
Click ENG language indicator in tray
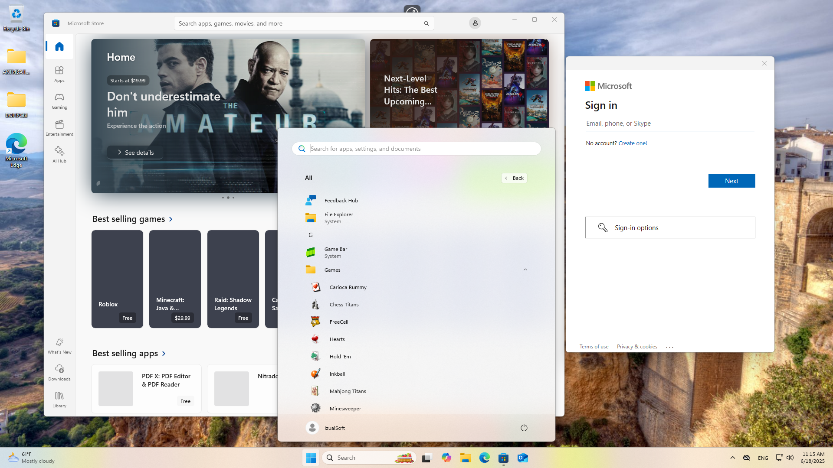(763, 458)
